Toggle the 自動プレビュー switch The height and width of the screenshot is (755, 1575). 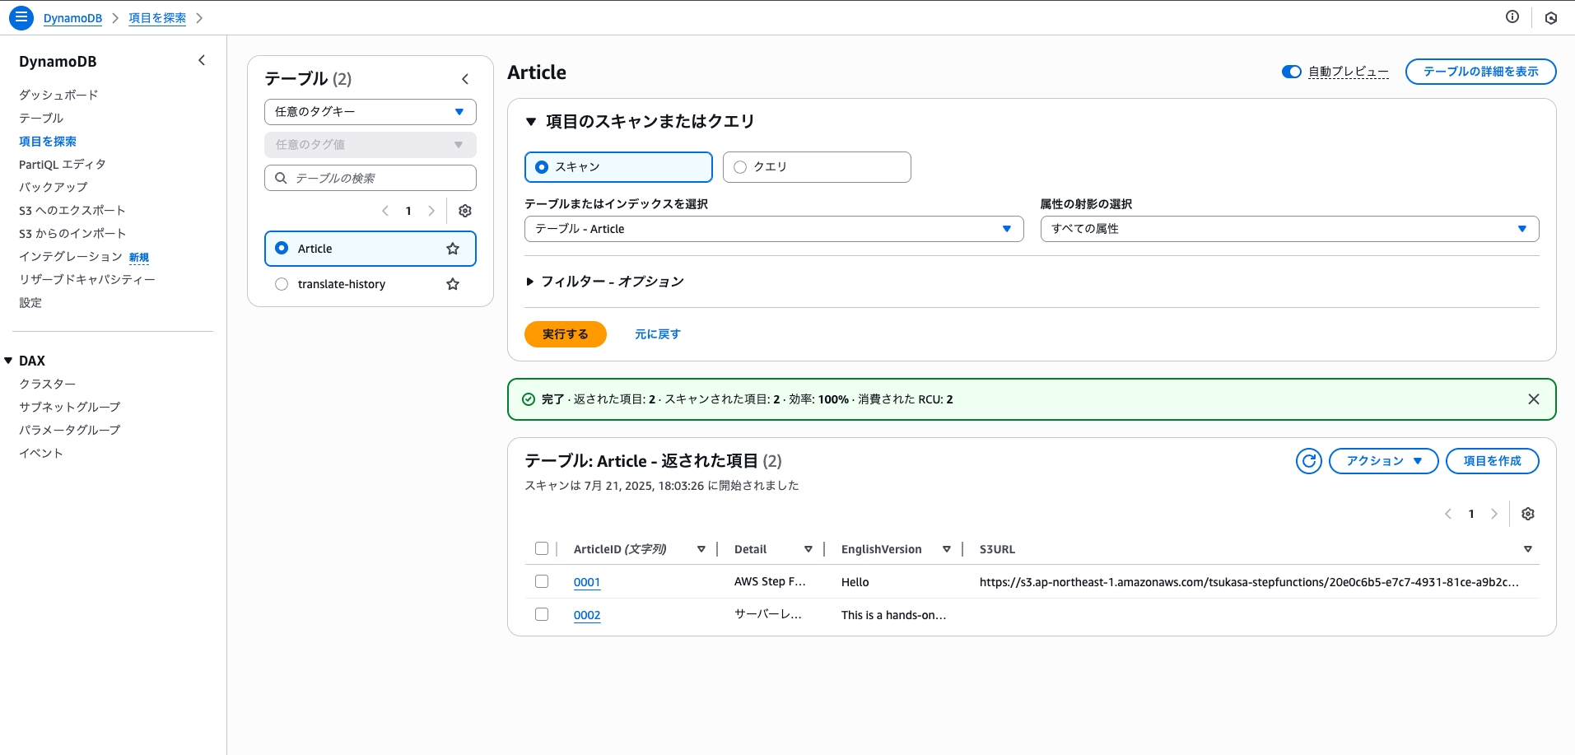click(x=1291, y=72)
